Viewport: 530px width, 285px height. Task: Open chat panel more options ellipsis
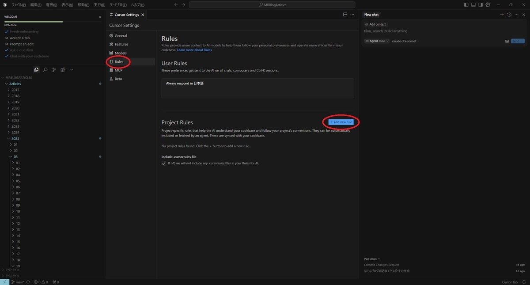(516, 15)
